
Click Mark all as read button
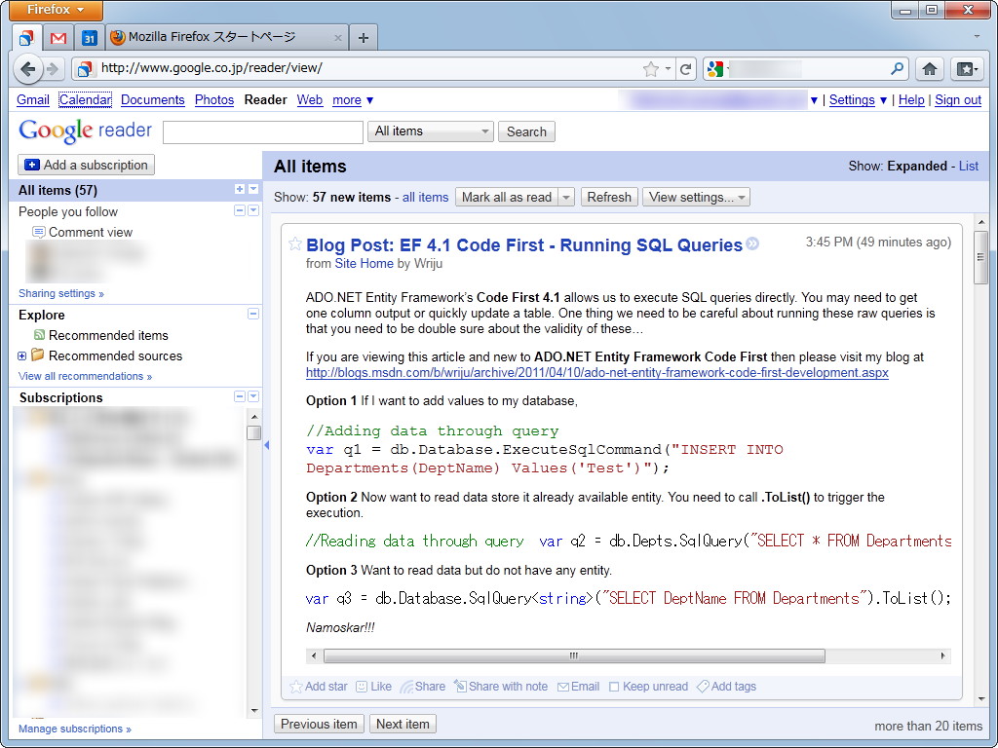tap(507, 197)
